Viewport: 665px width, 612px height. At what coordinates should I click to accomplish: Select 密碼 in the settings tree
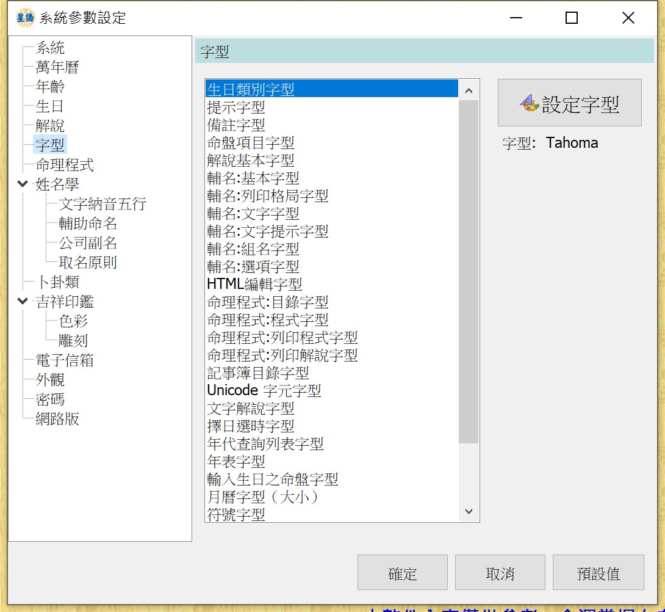50,399
